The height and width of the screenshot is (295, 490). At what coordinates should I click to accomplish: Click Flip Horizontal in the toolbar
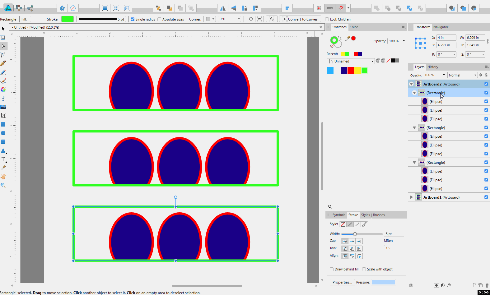pyautogui.click(x=223, y=8)
